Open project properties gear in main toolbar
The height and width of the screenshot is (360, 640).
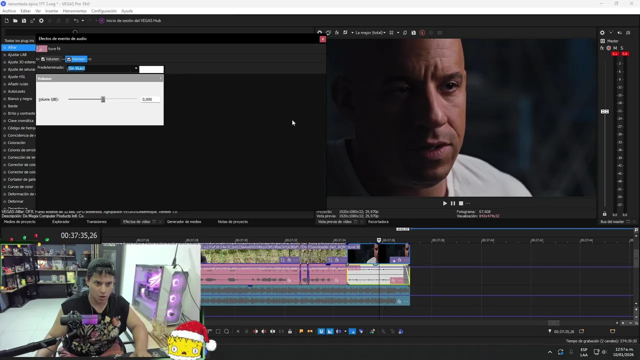[41, 20]
